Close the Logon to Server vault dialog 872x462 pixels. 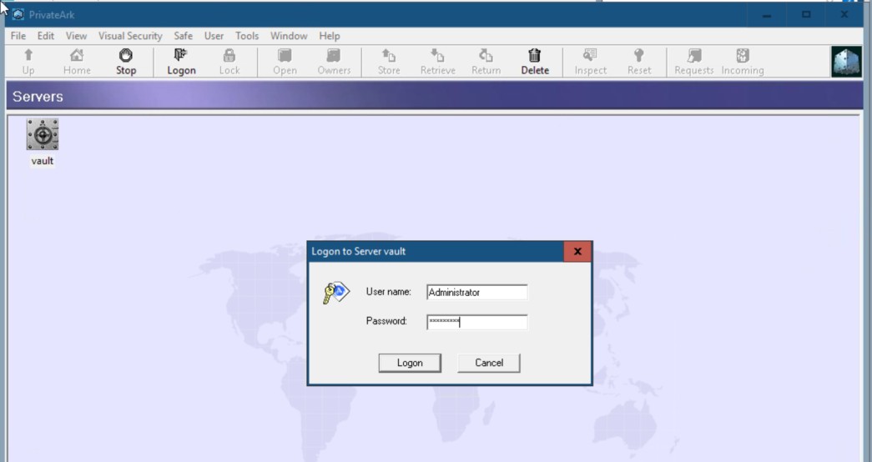click(577, 251)
